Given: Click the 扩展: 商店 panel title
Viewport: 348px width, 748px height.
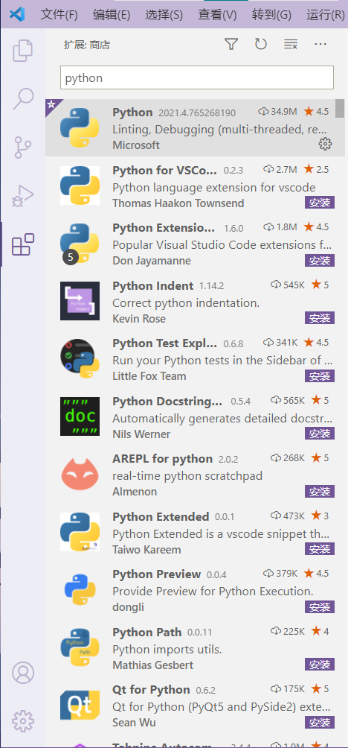Looking at the screenshot, I should (x=87, y=45).
